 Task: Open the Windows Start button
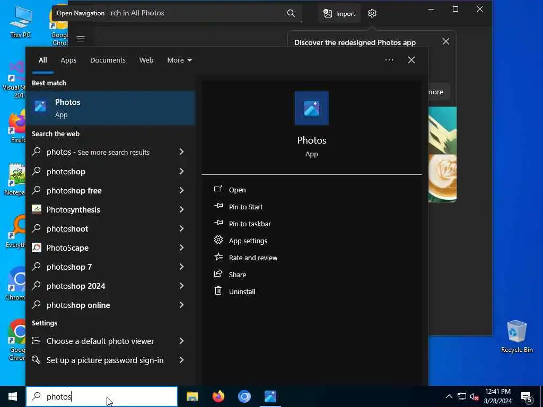click(x=13, y=396)
